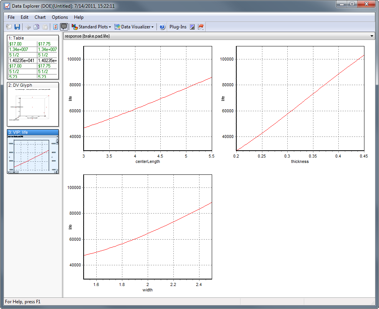The width and height of the screenshot is (379, 309).
Task: Toggle the speech bubble comment button
Action: point(64,27)
